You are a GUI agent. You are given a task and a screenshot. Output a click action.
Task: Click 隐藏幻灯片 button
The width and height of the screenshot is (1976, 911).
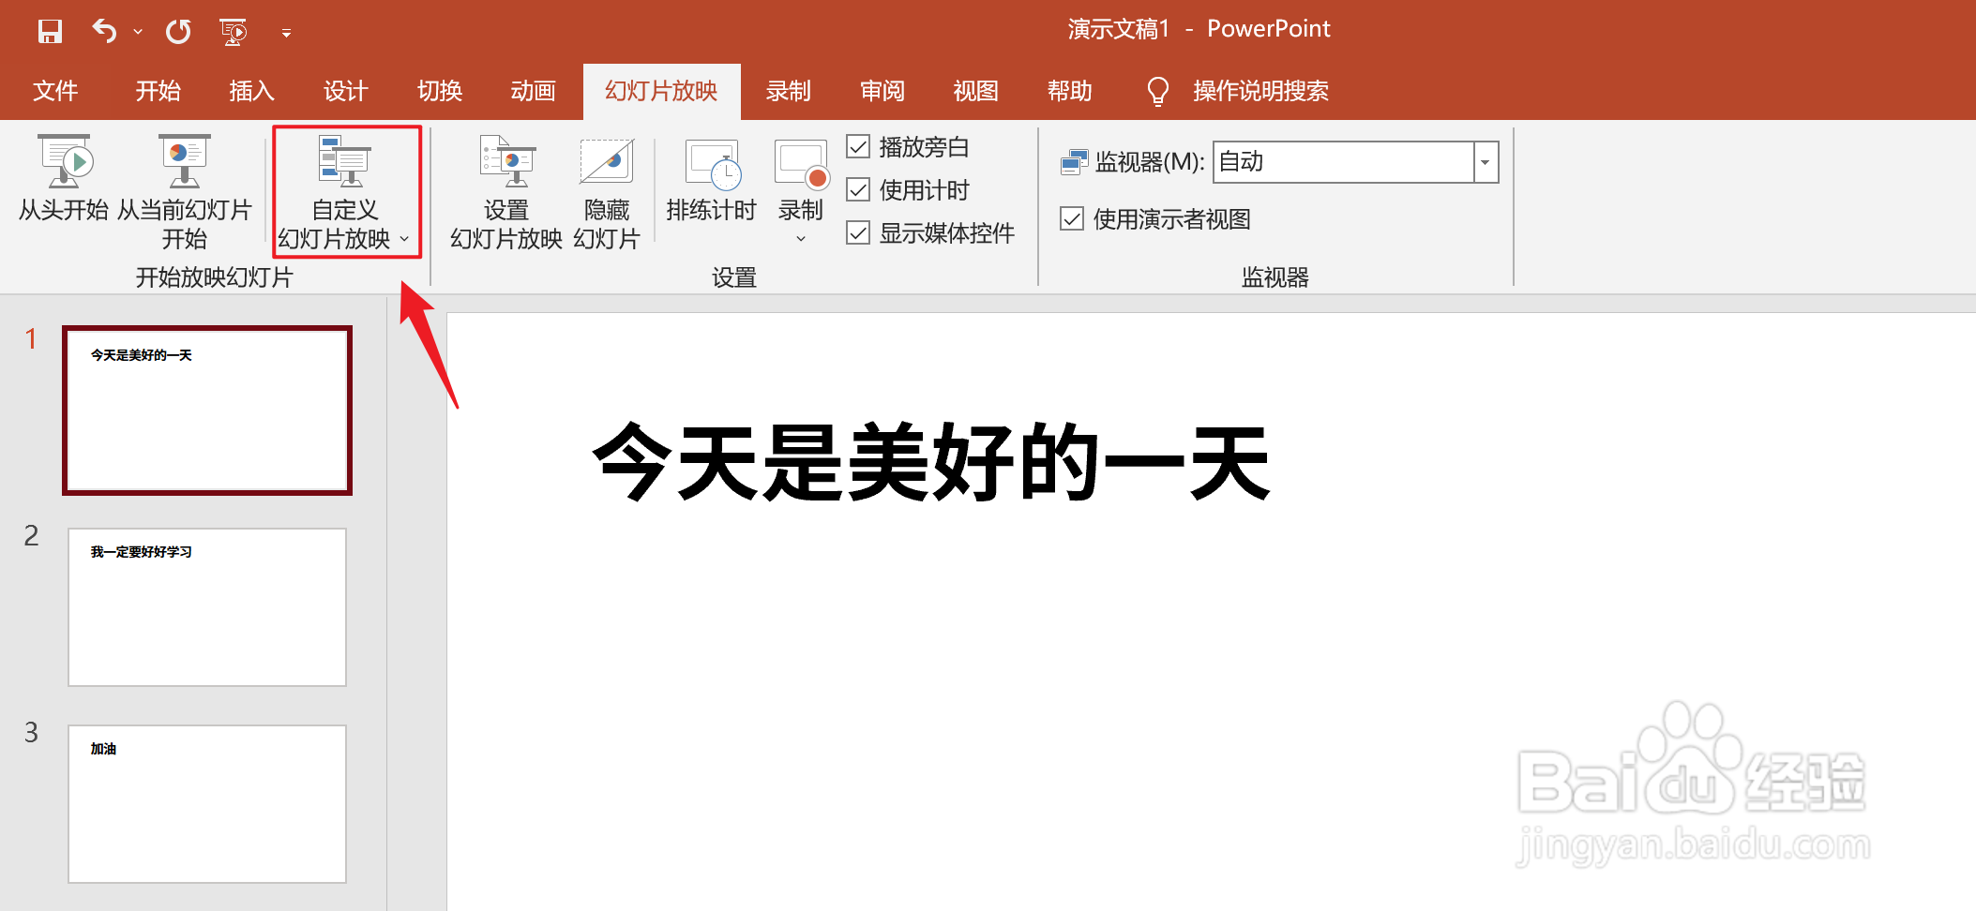[607, 192]
